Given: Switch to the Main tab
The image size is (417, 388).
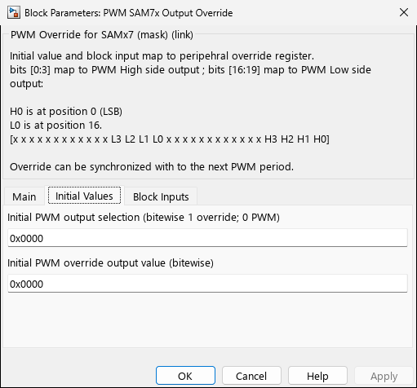Looking at the screenshot, I should 24,196.
